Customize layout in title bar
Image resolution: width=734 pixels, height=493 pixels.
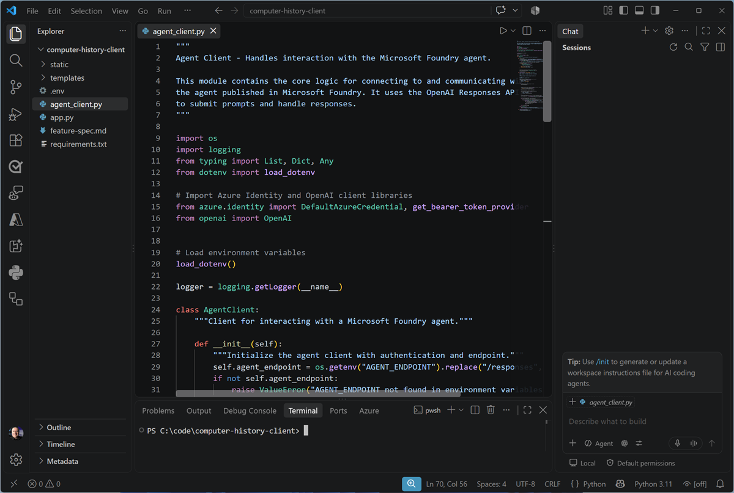click(x=607, y=10)
